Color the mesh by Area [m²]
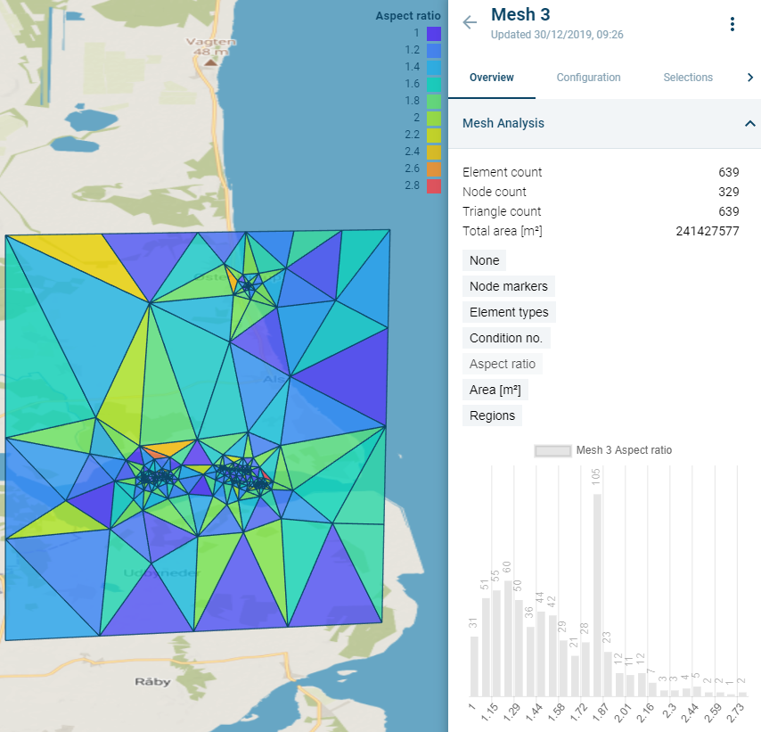The height and width of the screenshot is (732, 761). pos(495,390)
